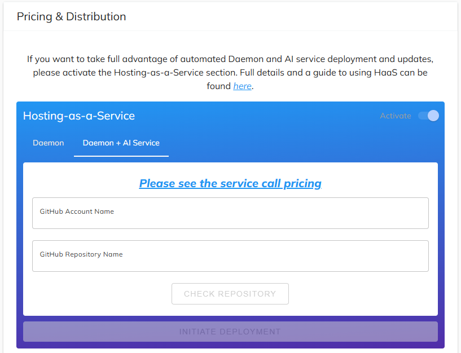
Task: Follow the HaaS documentation 'here' link
Action: pos(242,86)
